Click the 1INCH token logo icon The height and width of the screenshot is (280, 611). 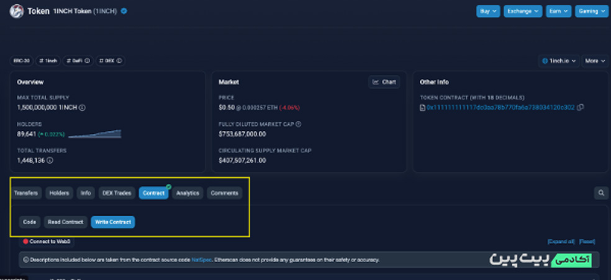click(x=16, y=11)
